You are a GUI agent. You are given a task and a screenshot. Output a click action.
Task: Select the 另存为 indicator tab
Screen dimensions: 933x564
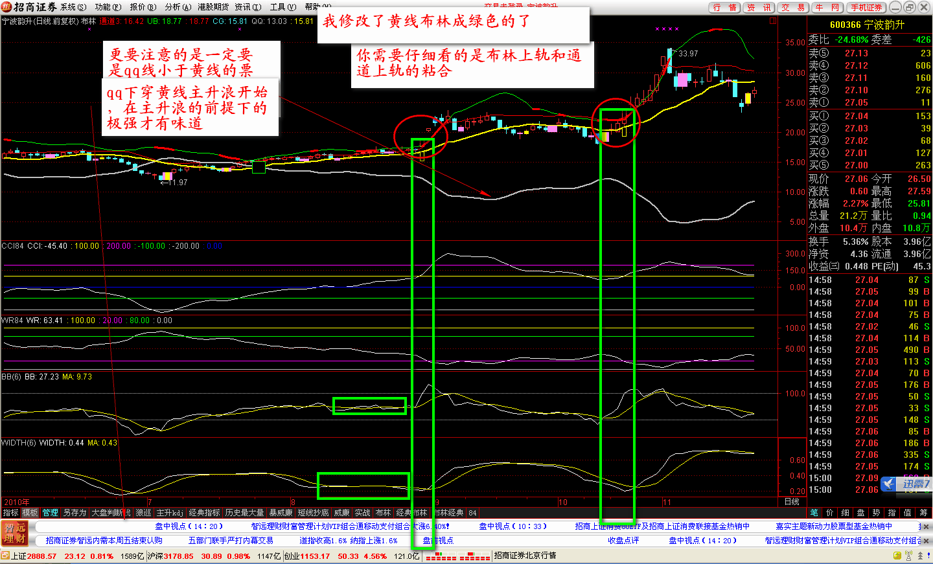click(75, 512)
